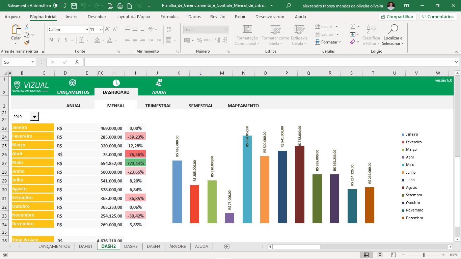Click the Compartilhar button

click(398, 17)
